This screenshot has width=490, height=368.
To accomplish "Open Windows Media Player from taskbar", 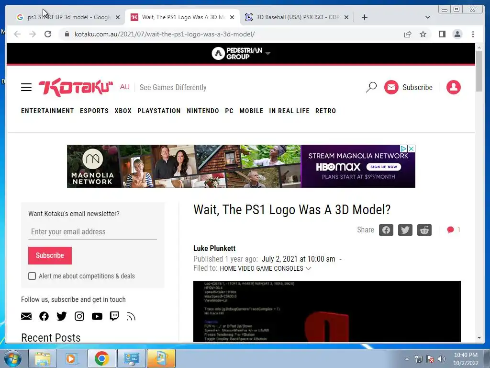I will [x=72, y=358].
